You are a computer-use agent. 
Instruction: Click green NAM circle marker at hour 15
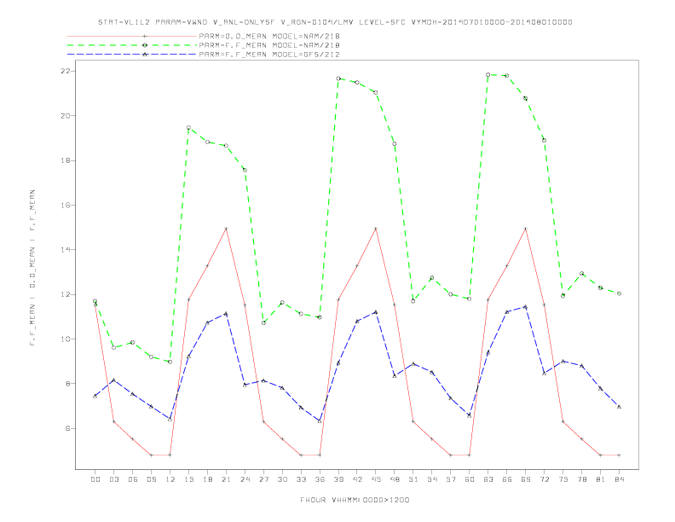tap(188, 127)
